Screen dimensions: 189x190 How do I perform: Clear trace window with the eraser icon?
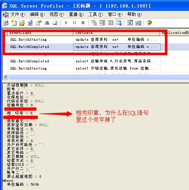click(55, 23)
